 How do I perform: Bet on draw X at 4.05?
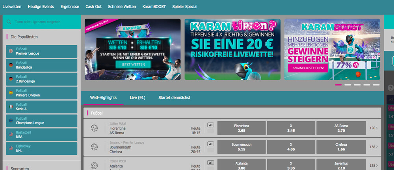[x=291, y=147]
